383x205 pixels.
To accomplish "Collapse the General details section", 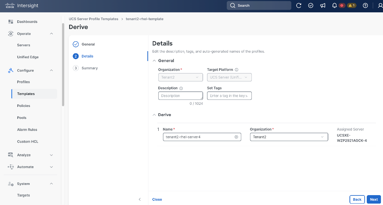I will click(x=154, y=61).
